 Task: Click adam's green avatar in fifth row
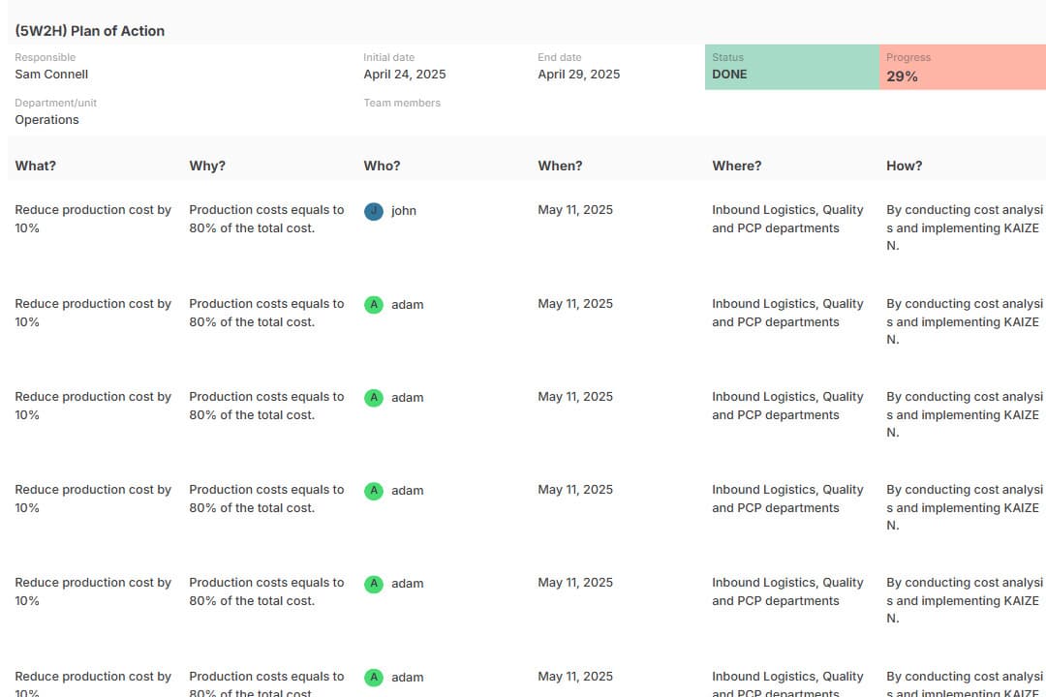(374, 584)
